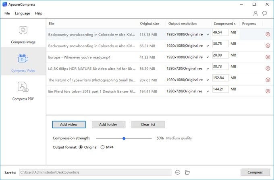Open the output folder icon

coord(187,172)
